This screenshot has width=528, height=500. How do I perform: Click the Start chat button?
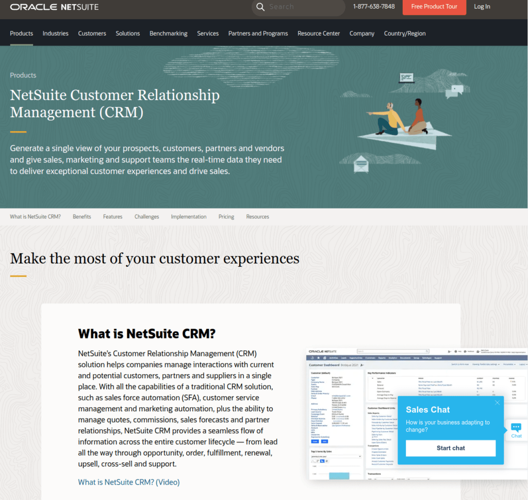click(x=451, y=448)
